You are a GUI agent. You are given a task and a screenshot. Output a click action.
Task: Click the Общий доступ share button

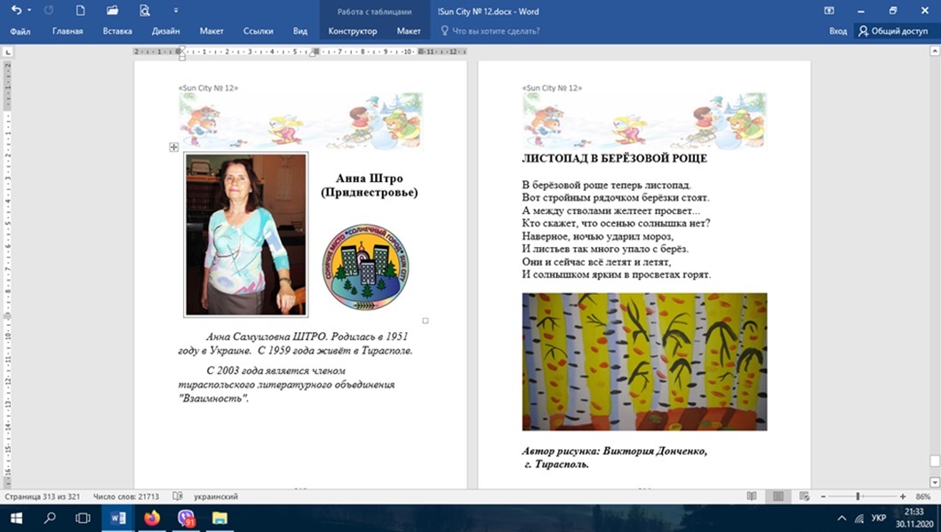click(x=894, y=31)
